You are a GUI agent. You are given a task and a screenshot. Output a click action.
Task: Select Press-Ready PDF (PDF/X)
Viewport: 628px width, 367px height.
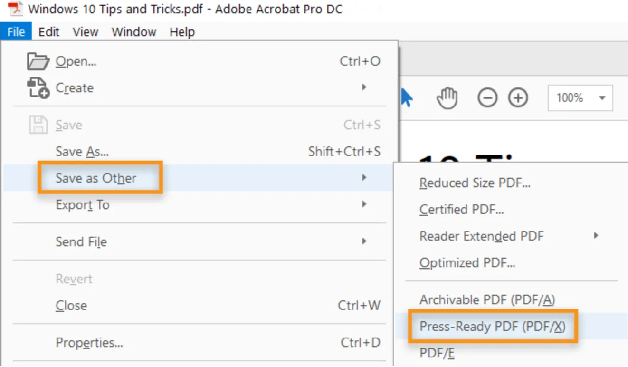[x=492, y=327]
